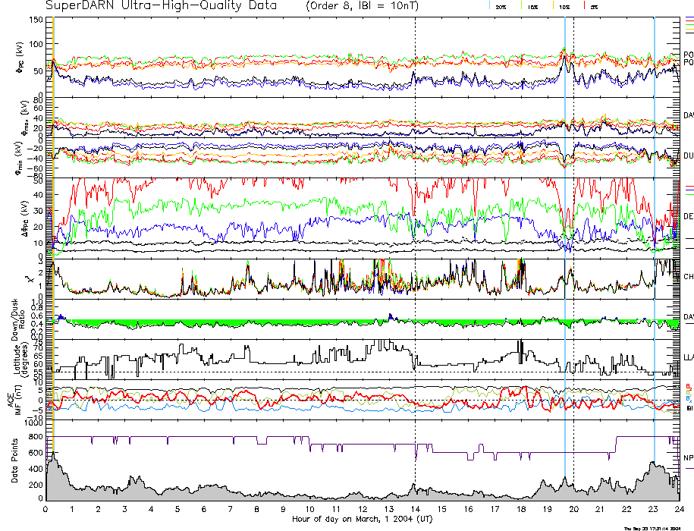Screen dimensions: 694x531
Task: Click the 'Latitude (degrees)' axis label
Action: coord(21,358)
